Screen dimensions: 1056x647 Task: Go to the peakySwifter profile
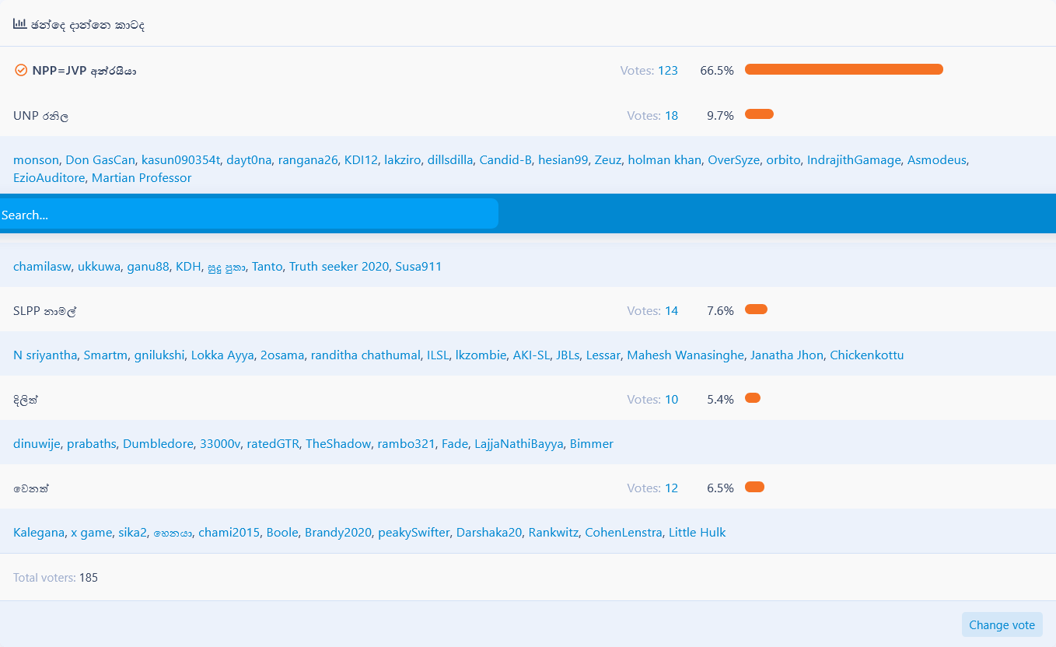(x=414, y=533)
